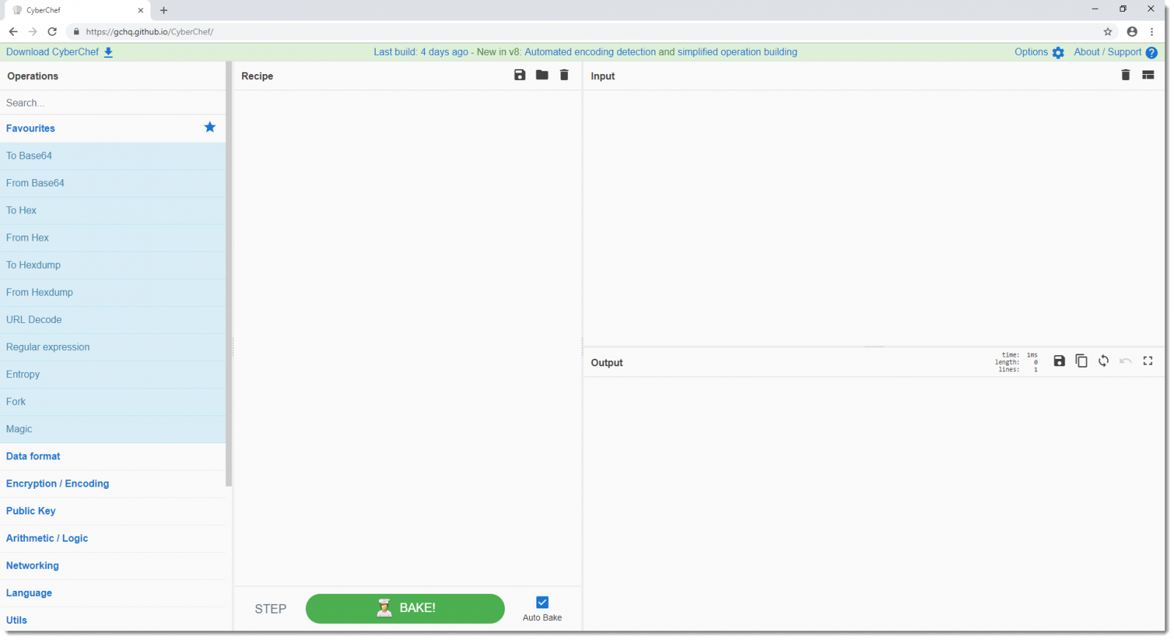The width and height of the screenshot is (1174, 640).
Task: Open Chrome menu three dots
Action: tap(1152, 32)
